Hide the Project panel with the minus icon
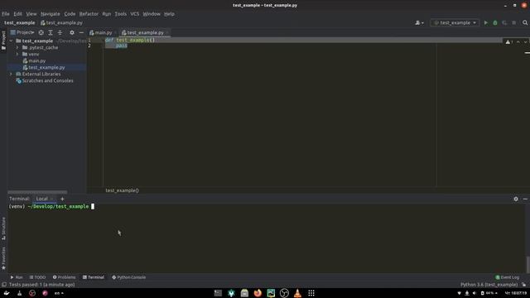 click(x=81, y=32)
